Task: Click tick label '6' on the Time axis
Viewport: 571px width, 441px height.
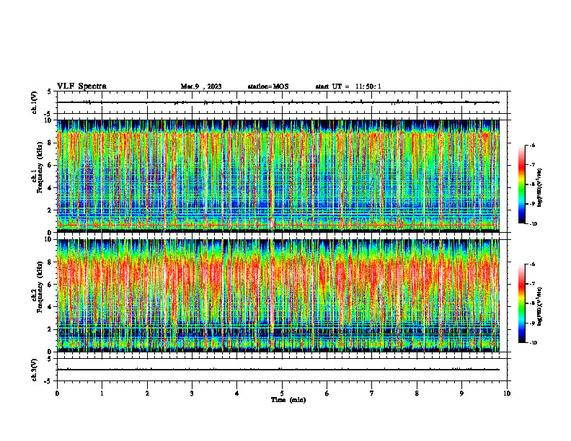Action: pos(327,393)
